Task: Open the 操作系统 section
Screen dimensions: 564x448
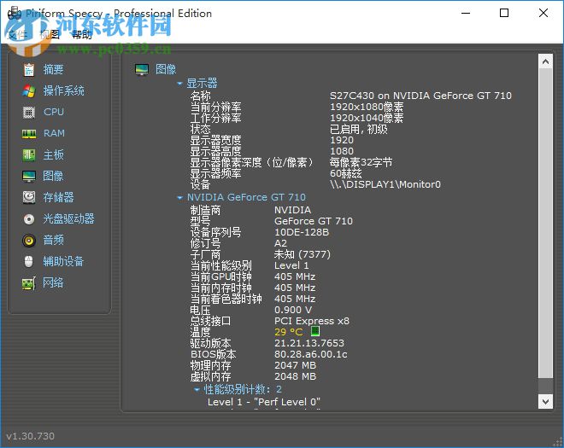Action: [64, 90]
